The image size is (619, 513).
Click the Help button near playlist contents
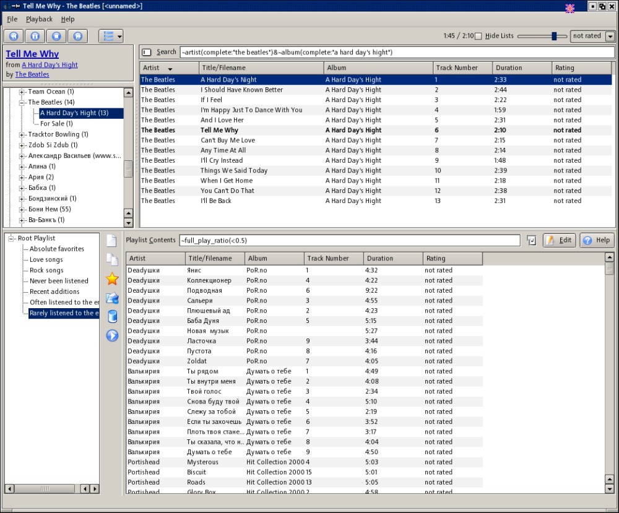(597, 240)
